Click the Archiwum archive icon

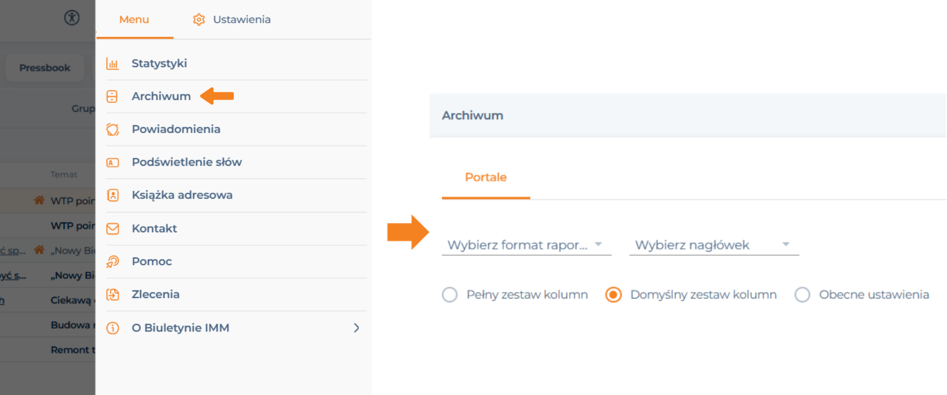112,96
